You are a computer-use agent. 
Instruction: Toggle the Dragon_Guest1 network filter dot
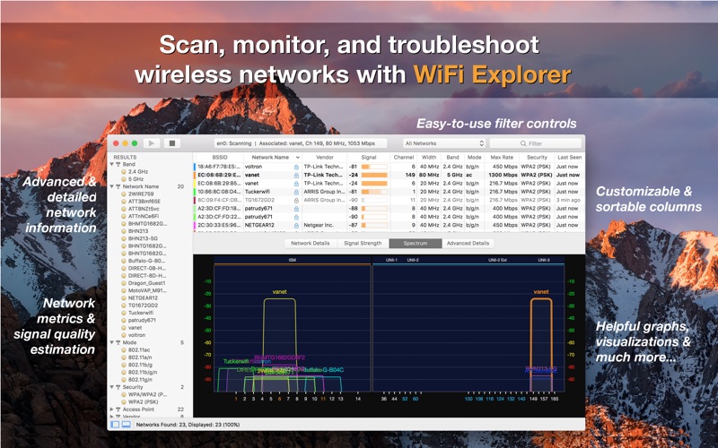pos(124,283)
